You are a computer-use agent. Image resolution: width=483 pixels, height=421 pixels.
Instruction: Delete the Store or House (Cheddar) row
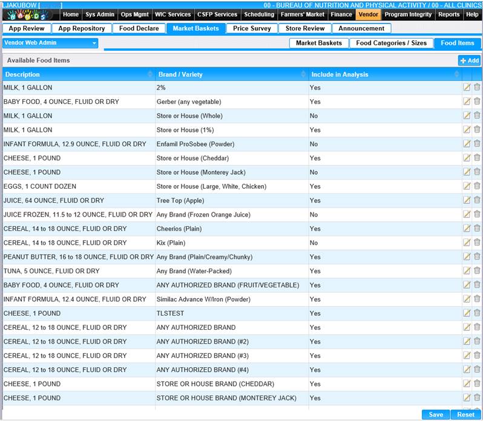point(477,158)
